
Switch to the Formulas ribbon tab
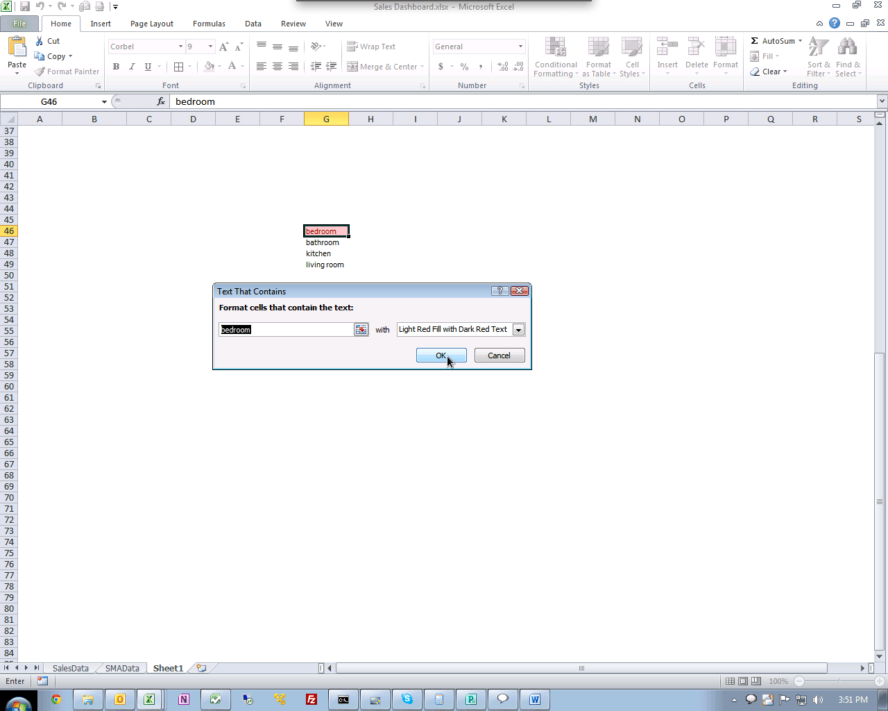(209, 23)
